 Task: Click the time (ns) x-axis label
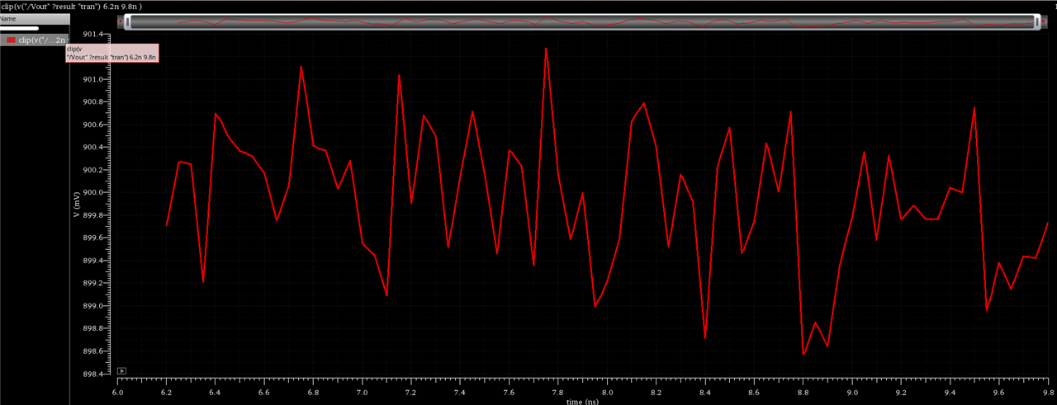click(584, 401)
